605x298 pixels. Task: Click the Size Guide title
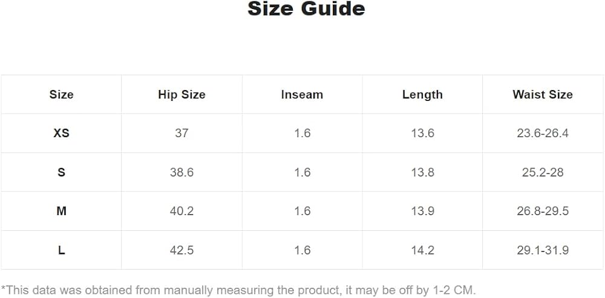point(306,10)
